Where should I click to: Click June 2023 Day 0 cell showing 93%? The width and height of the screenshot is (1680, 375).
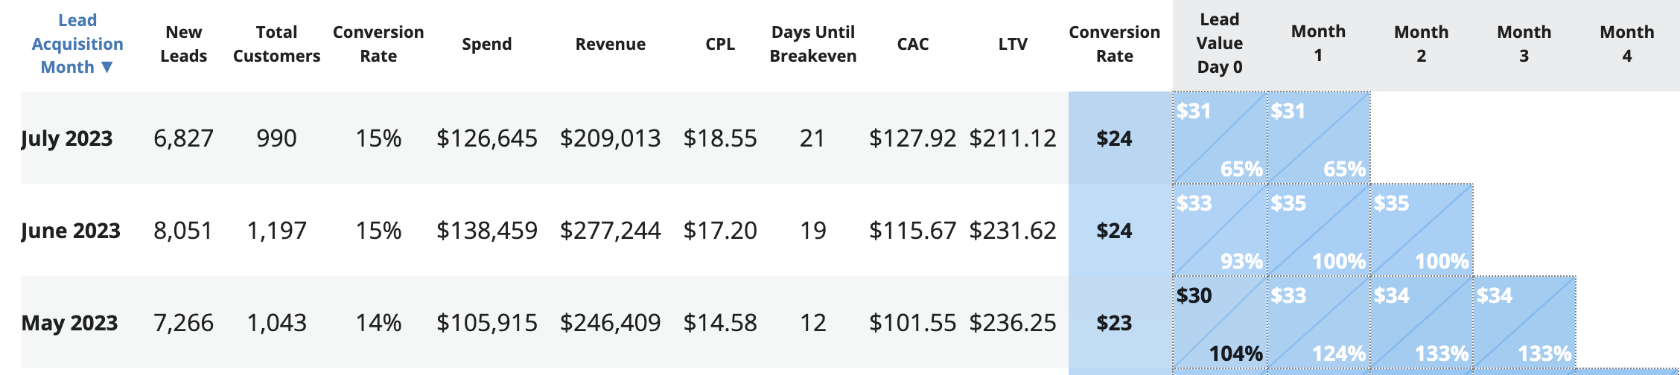(x=1220, y=231)
